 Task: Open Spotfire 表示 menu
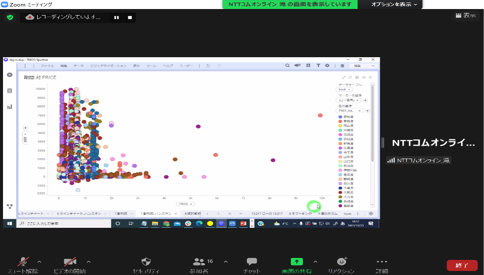(136, 66)
